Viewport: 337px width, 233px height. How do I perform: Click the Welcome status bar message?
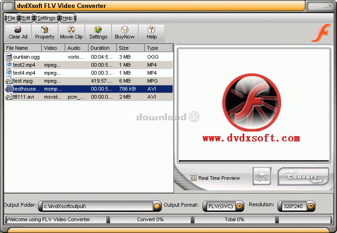point(49,219)
